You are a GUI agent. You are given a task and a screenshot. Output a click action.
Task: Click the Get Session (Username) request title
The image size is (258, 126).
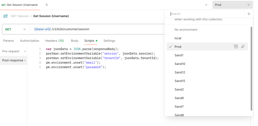tap(51, 16)
